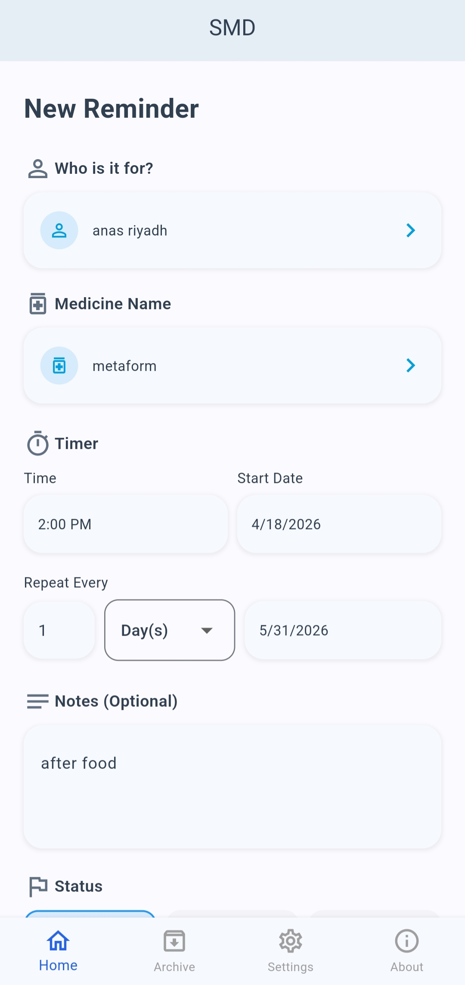Select the highlighted first Status option

[90, 913]
